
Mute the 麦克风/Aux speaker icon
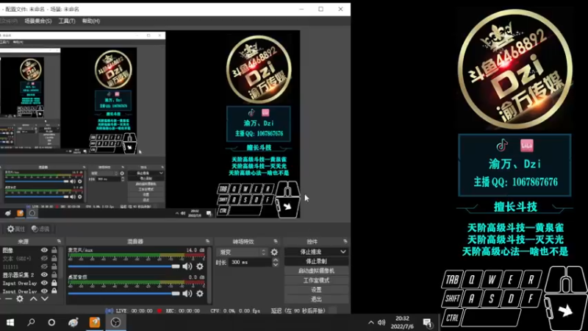[x=187, y=266]
